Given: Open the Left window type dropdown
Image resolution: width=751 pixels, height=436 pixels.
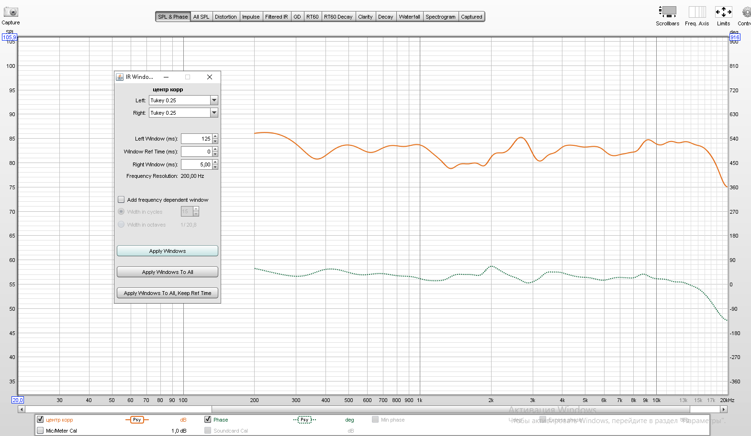Looking at the screenshot, I should pos(214,100).
